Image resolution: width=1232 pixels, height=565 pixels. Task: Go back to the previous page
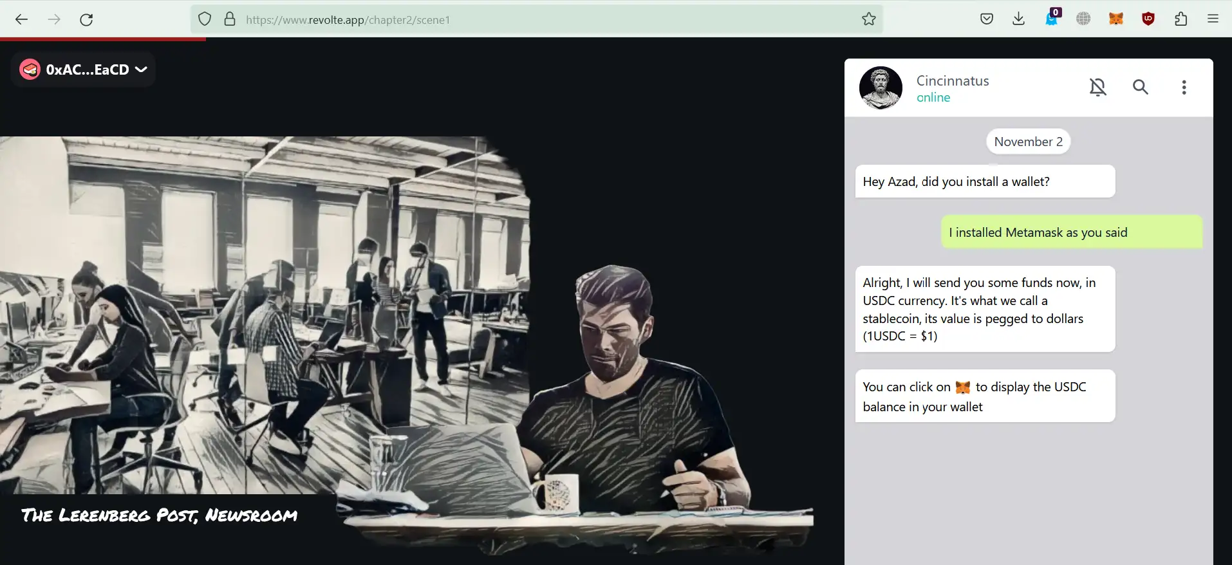coord(22,19)
